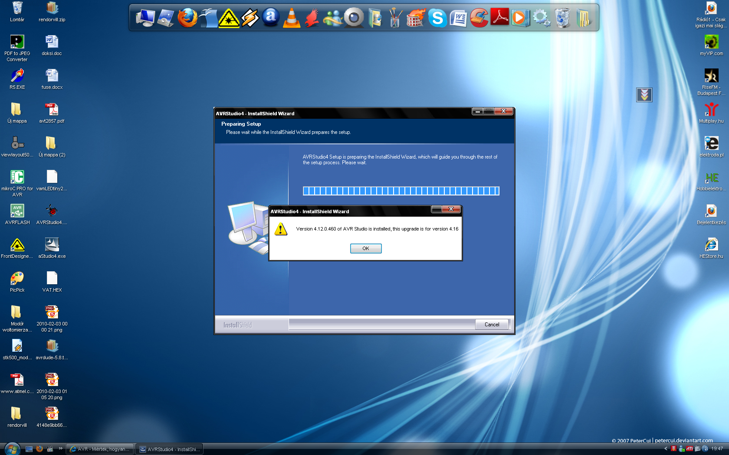729x455 pixels.
Task: Launch Firefox from the quick launch bar
Action: coord(39,449)
